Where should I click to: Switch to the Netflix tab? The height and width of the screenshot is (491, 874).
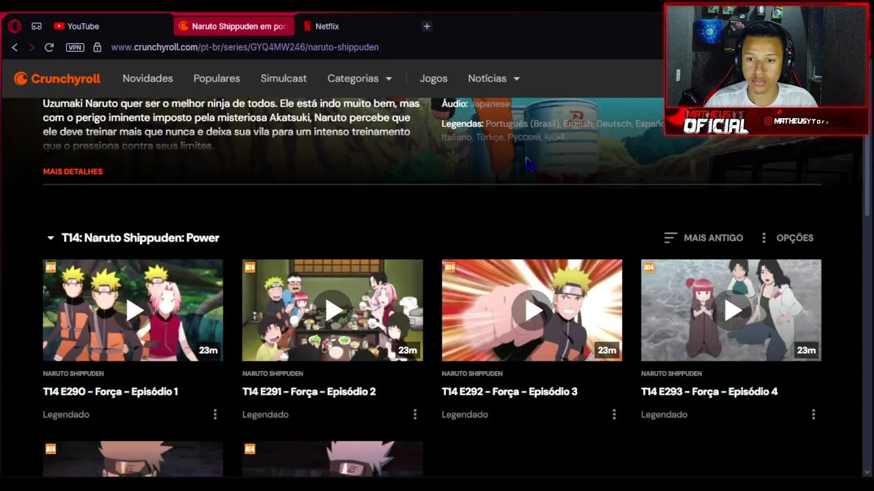[x=321, y=27]
